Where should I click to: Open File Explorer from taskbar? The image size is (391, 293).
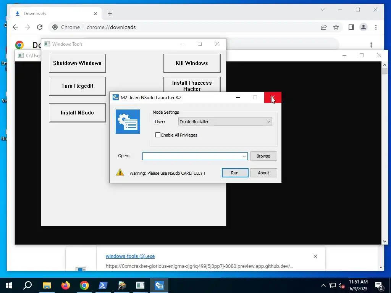(x=47, y=285)
